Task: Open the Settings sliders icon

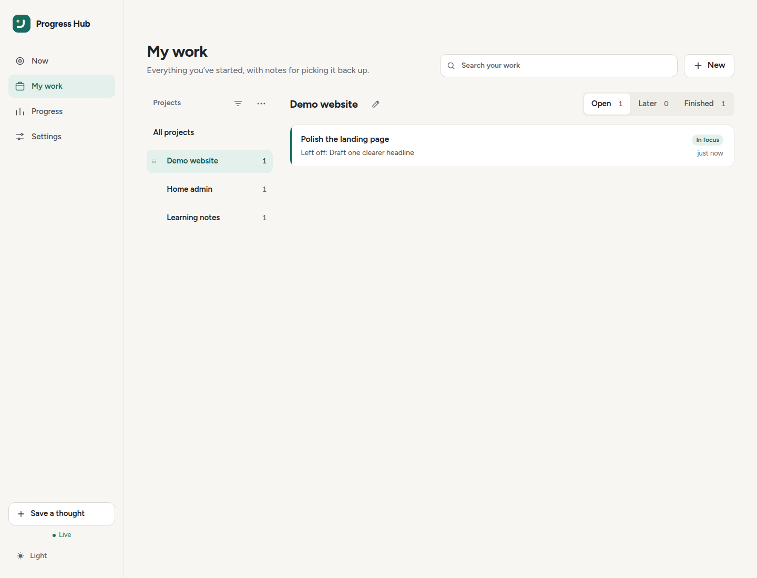Action: coord(20,137)
